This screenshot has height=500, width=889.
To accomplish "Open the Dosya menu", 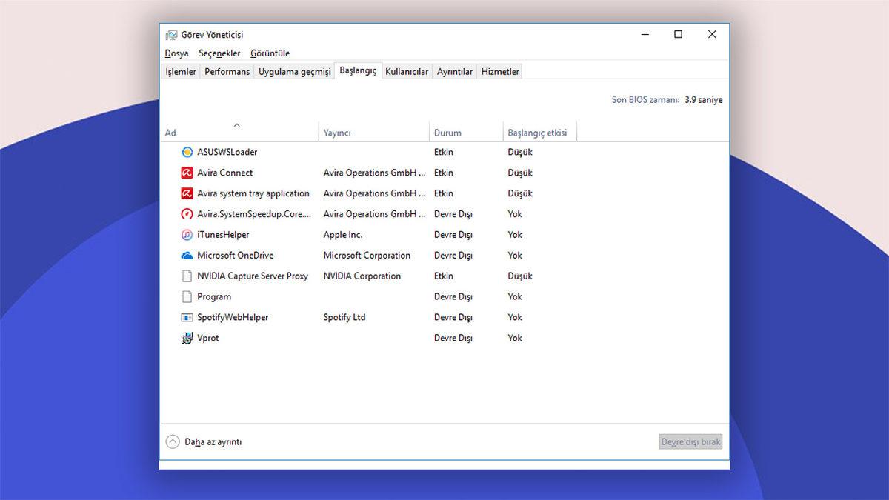I will pos(176,53).
